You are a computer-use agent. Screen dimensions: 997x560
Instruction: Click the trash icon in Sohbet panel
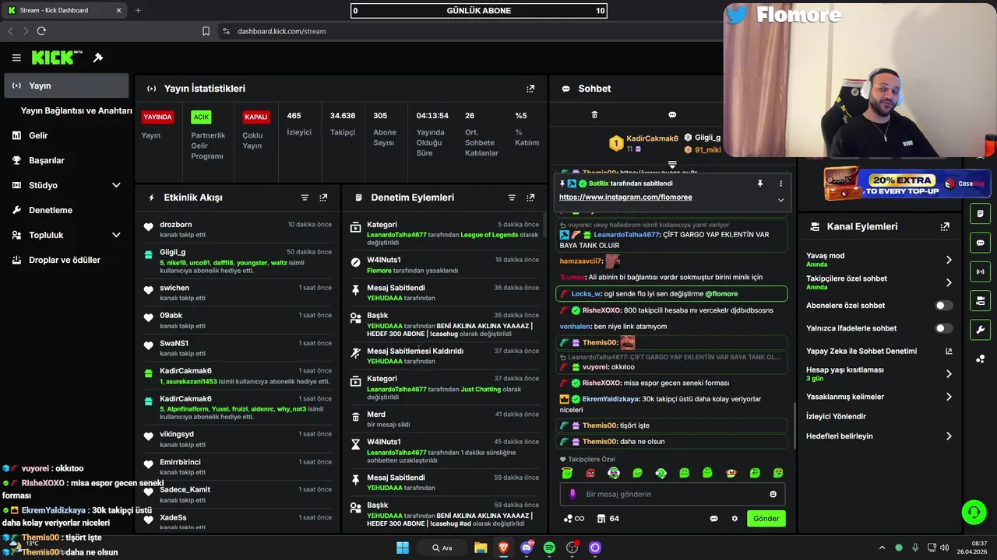pos(594,115)
